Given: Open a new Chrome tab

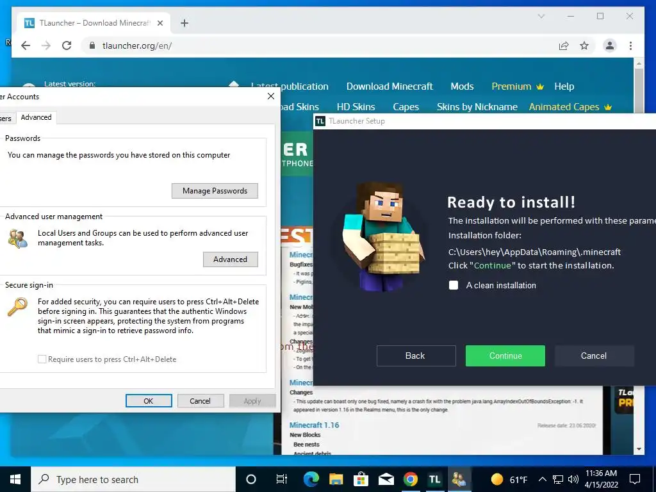Looking at the screenshot, I should [x=184, y=23].
